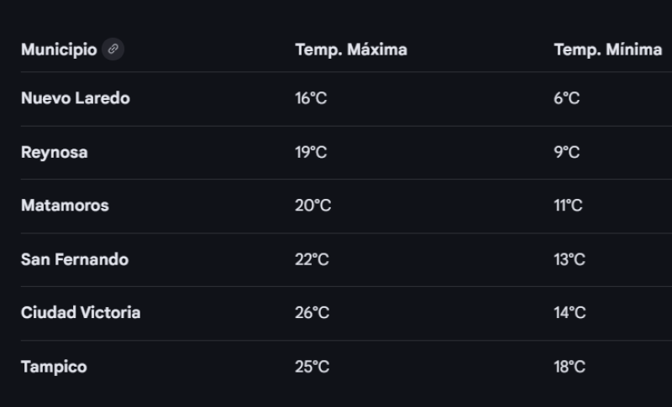Select the Reynosa municipality cell
Viewport: 672px width, 407px height.
pos(54,152)
